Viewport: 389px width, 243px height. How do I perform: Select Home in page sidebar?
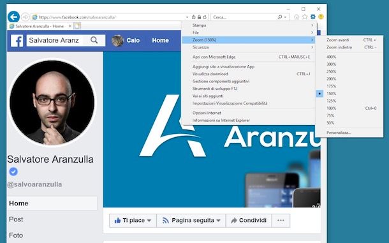[52, 203]
